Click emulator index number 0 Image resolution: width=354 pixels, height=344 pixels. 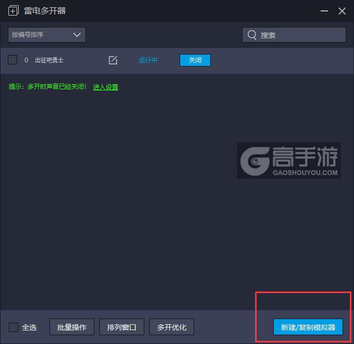[26, 60]
